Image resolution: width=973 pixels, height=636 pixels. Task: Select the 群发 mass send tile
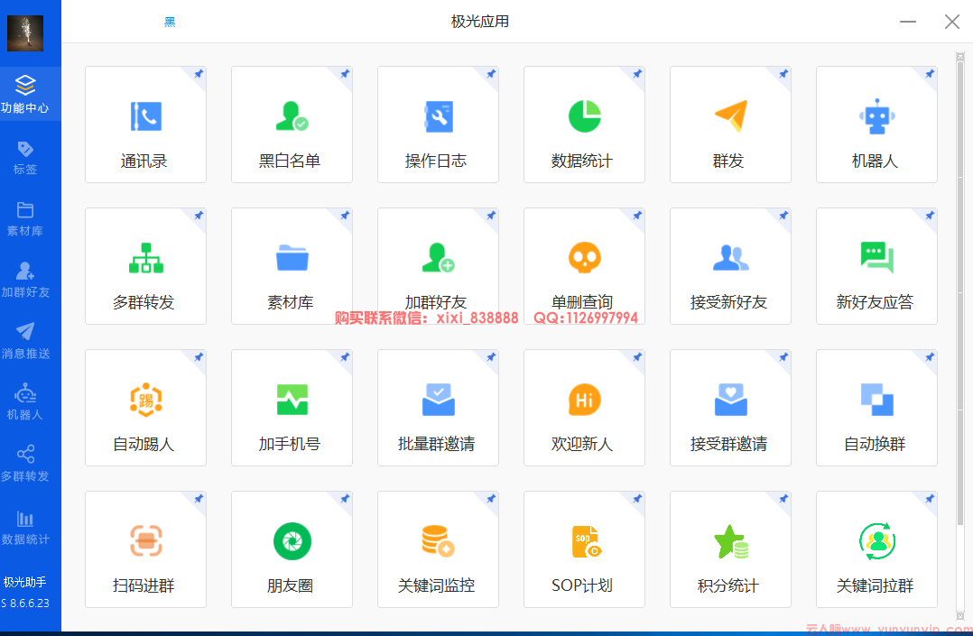[x=730, y=125]
